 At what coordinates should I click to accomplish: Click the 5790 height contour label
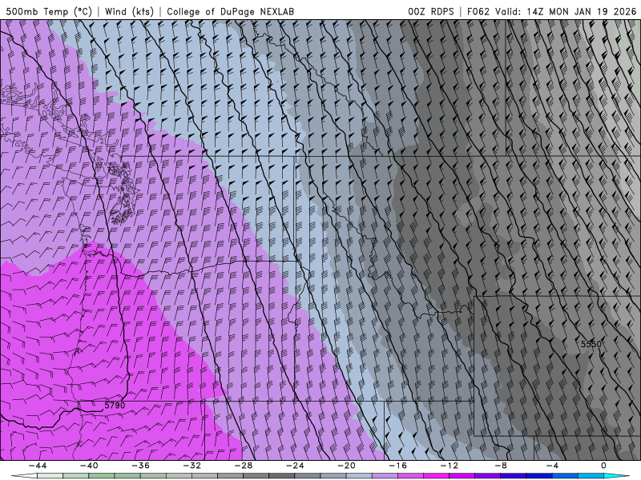coord(115,406)
